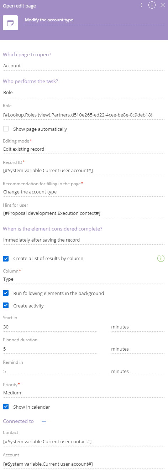Open the 'Which page to open' Account dropdown

pos(84,66)
